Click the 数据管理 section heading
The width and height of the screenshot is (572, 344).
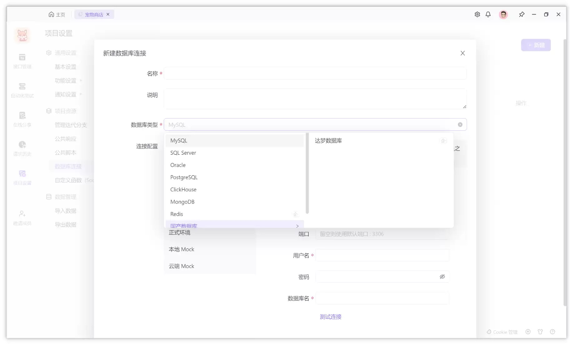(61, 197)
